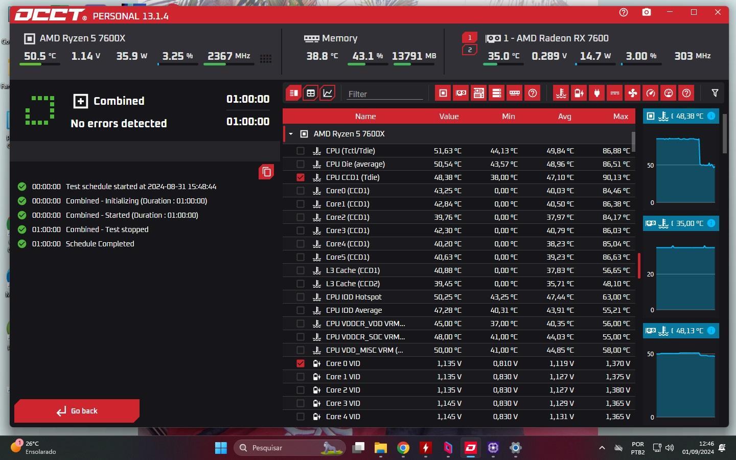736x460 pixels.
Task: Enable the Core 4 VID checkbox
Action: (x=301, y=417)
